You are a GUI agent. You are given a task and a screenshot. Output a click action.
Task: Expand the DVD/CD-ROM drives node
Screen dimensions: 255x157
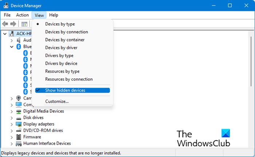click(x=12, y=131)
